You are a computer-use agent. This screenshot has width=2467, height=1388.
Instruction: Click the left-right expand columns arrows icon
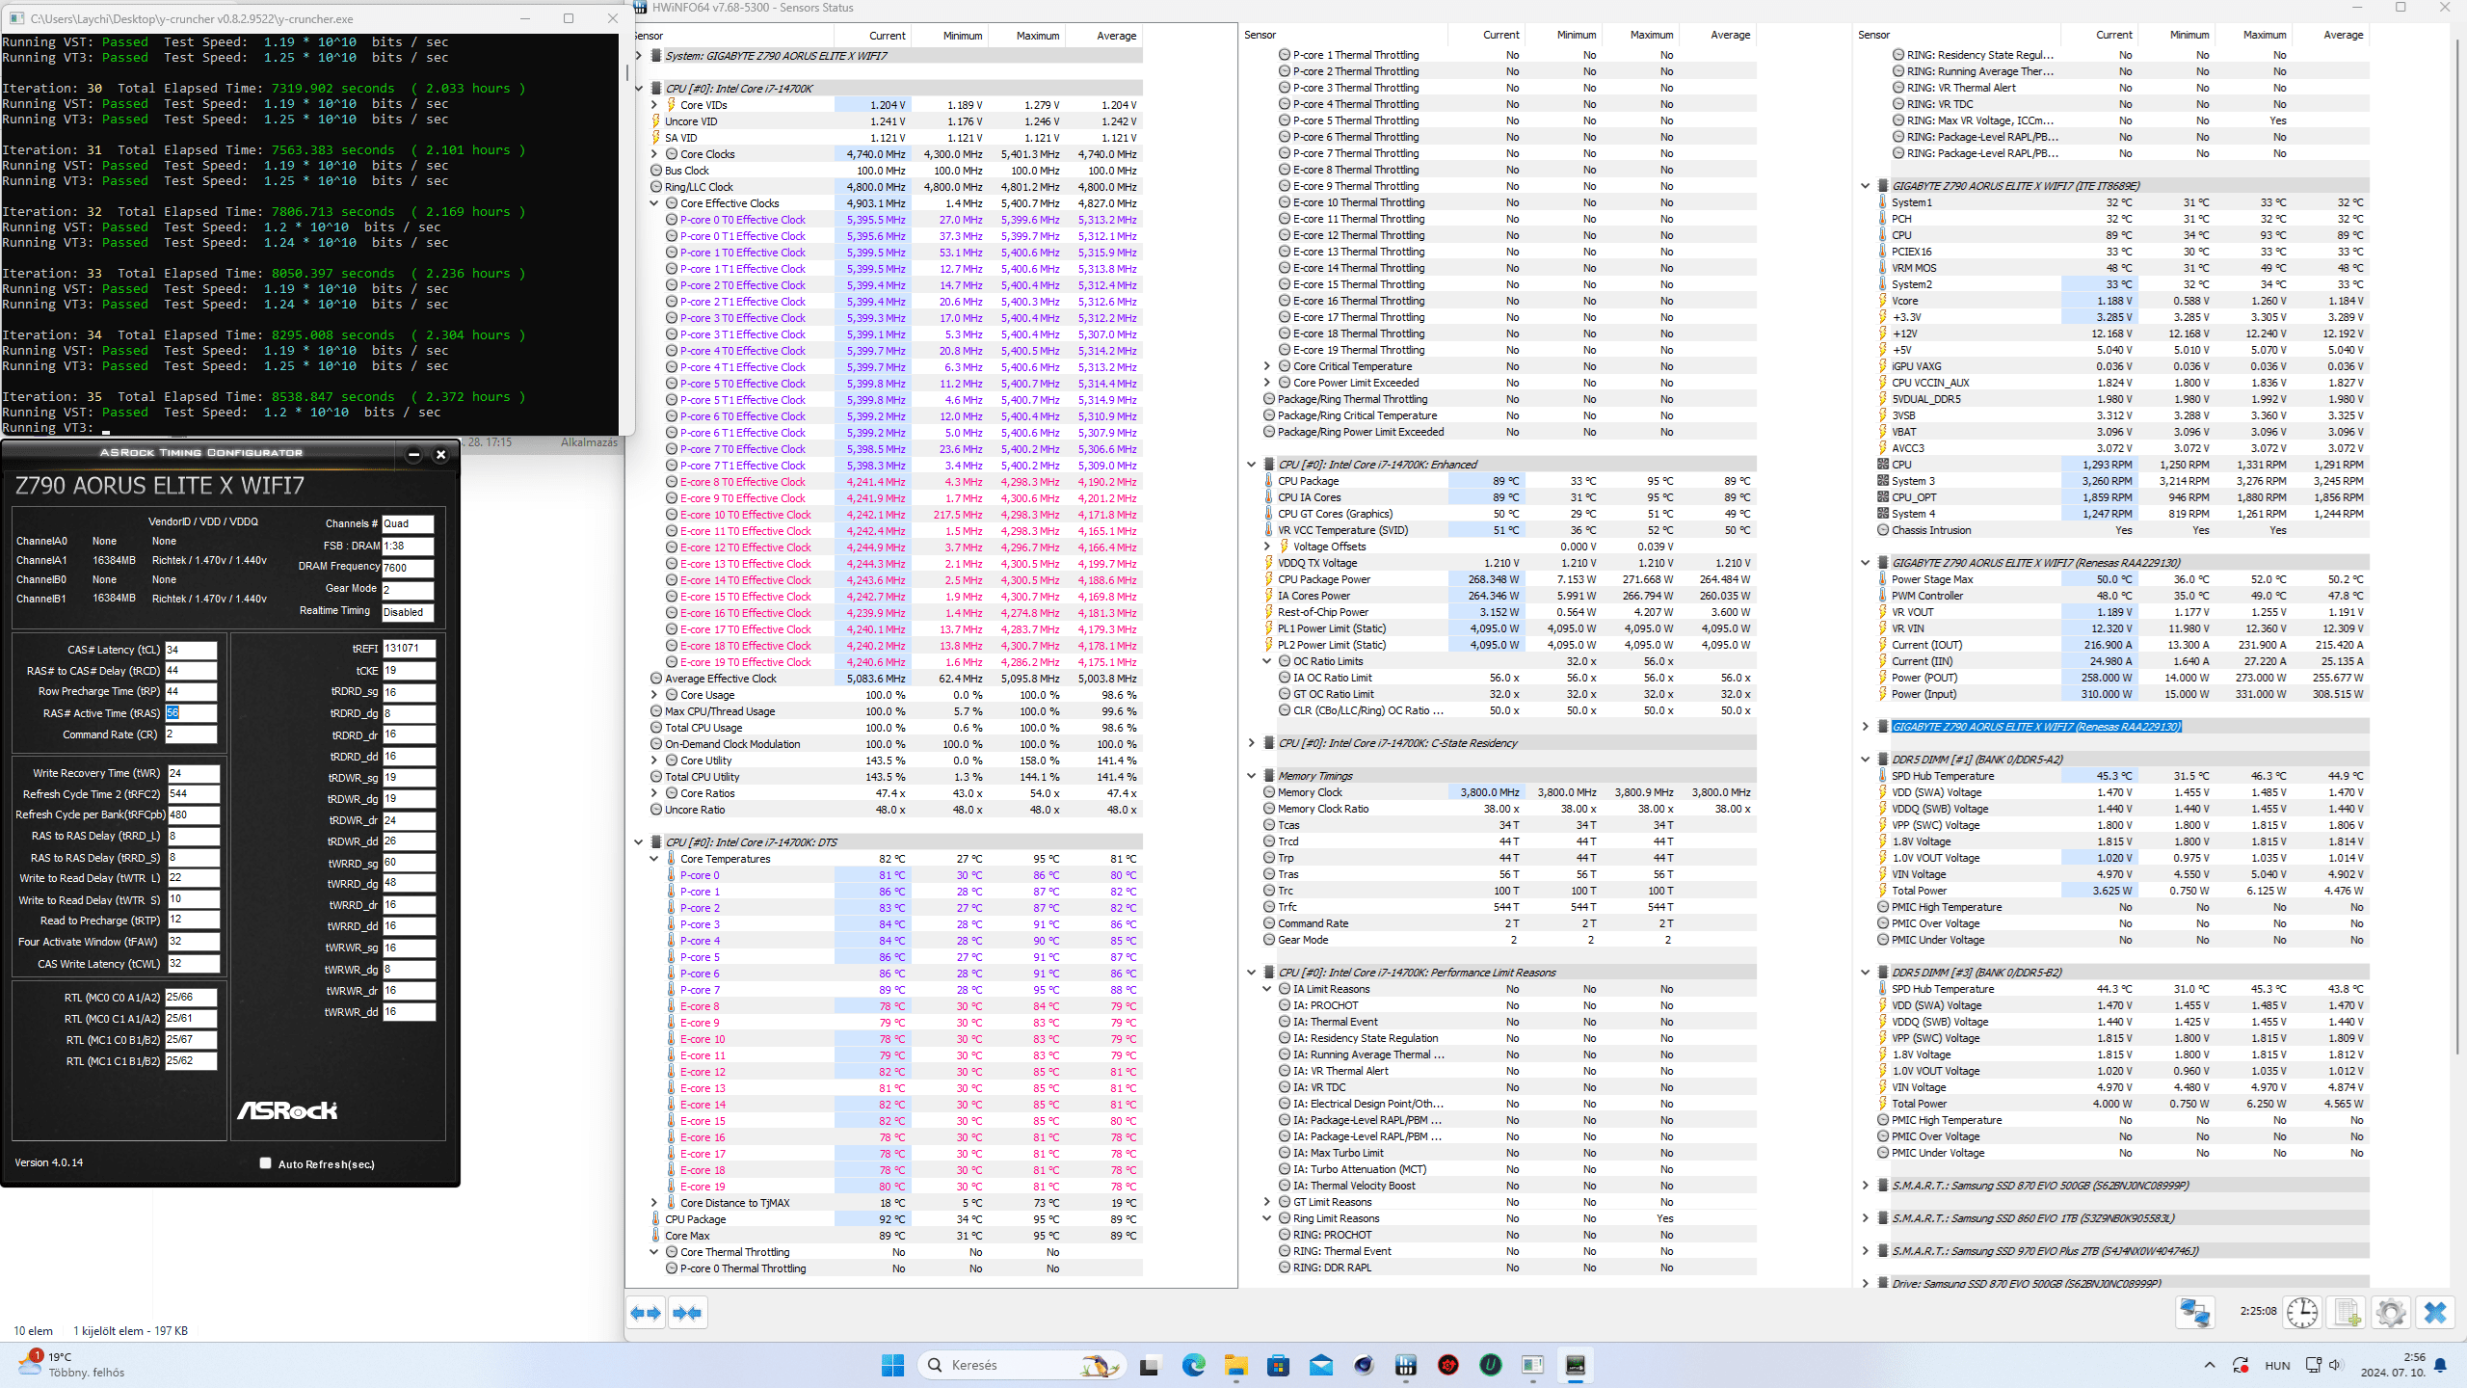tap(646, 1313)
